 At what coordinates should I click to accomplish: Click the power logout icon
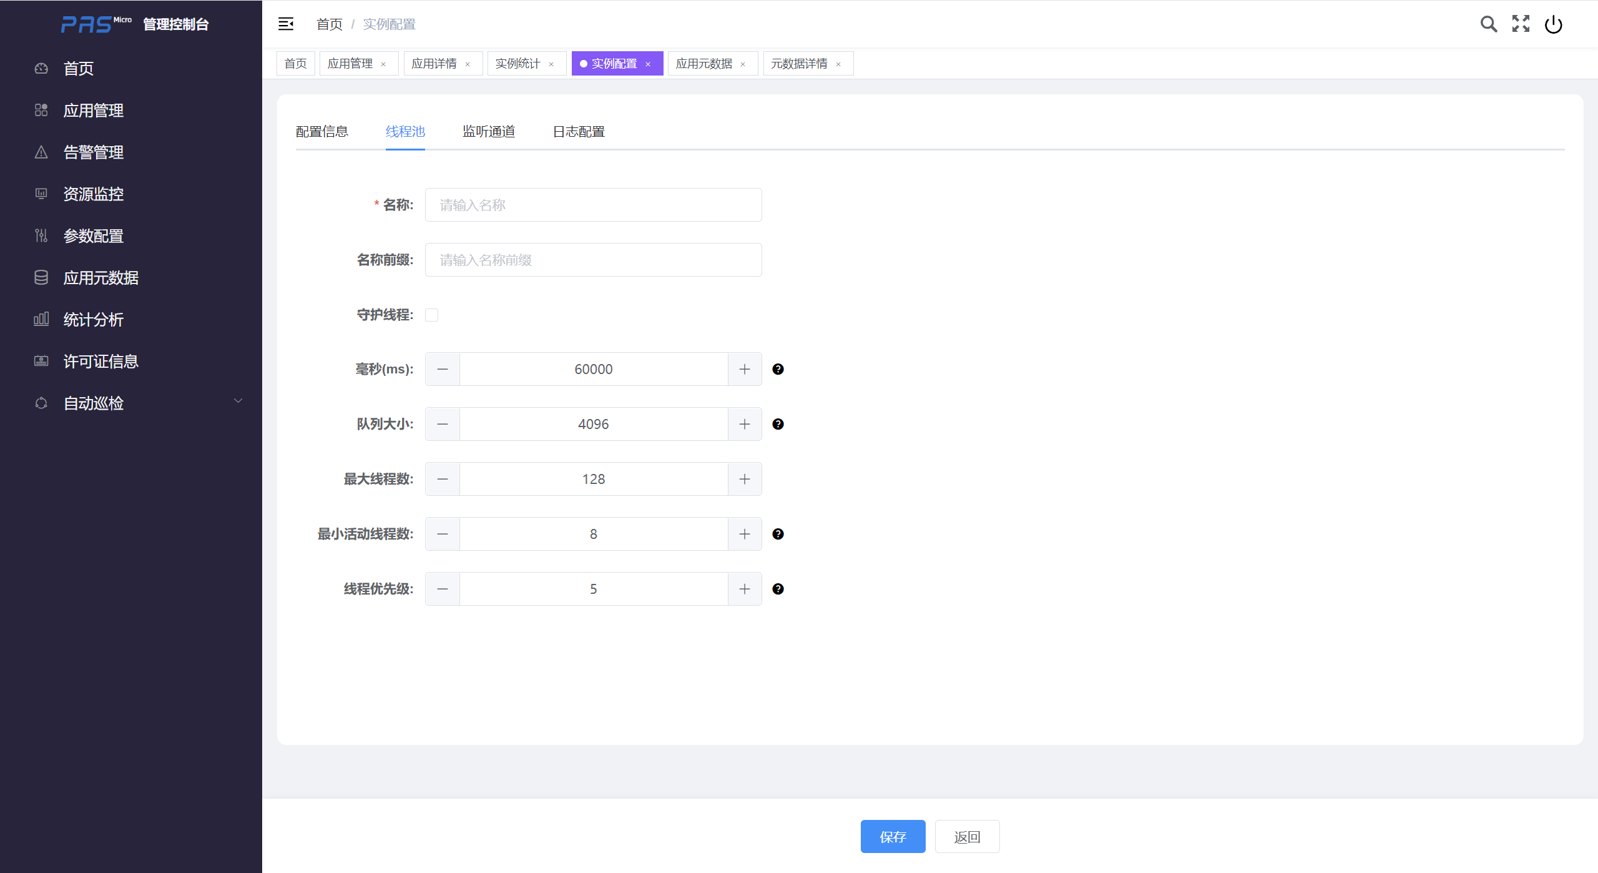click(x=1553, y=24)
